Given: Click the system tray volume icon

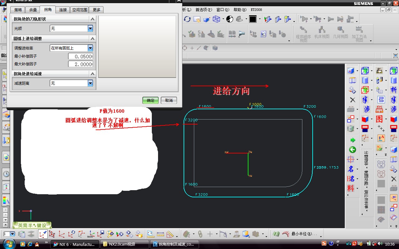Looking at the screenshot, I should click(380, 243).
